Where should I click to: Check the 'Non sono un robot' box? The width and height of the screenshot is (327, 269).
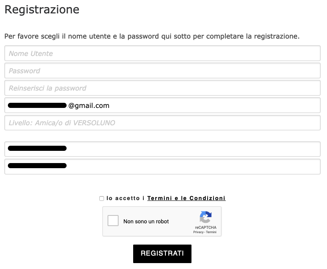click(x=113, y=221)
